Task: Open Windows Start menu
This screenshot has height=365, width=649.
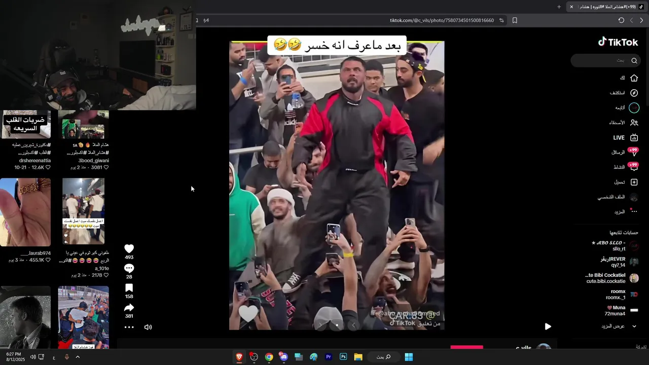Action: [409, 357]
